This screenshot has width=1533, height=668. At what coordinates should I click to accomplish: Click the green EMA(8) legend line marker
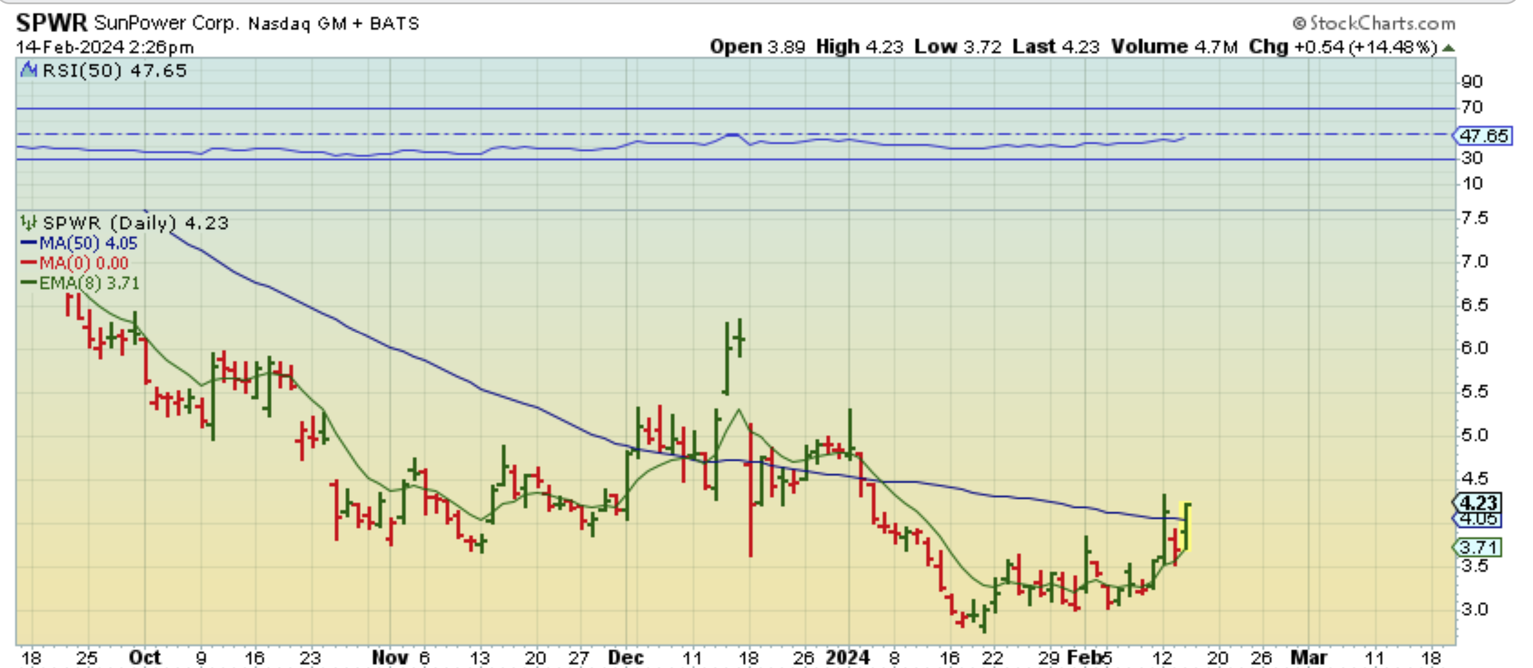tap(28, 283)
